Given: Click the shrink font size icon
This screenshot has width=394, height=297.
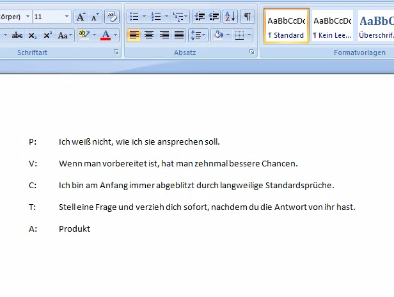Looking at the screenshot, I should [95, 17].
